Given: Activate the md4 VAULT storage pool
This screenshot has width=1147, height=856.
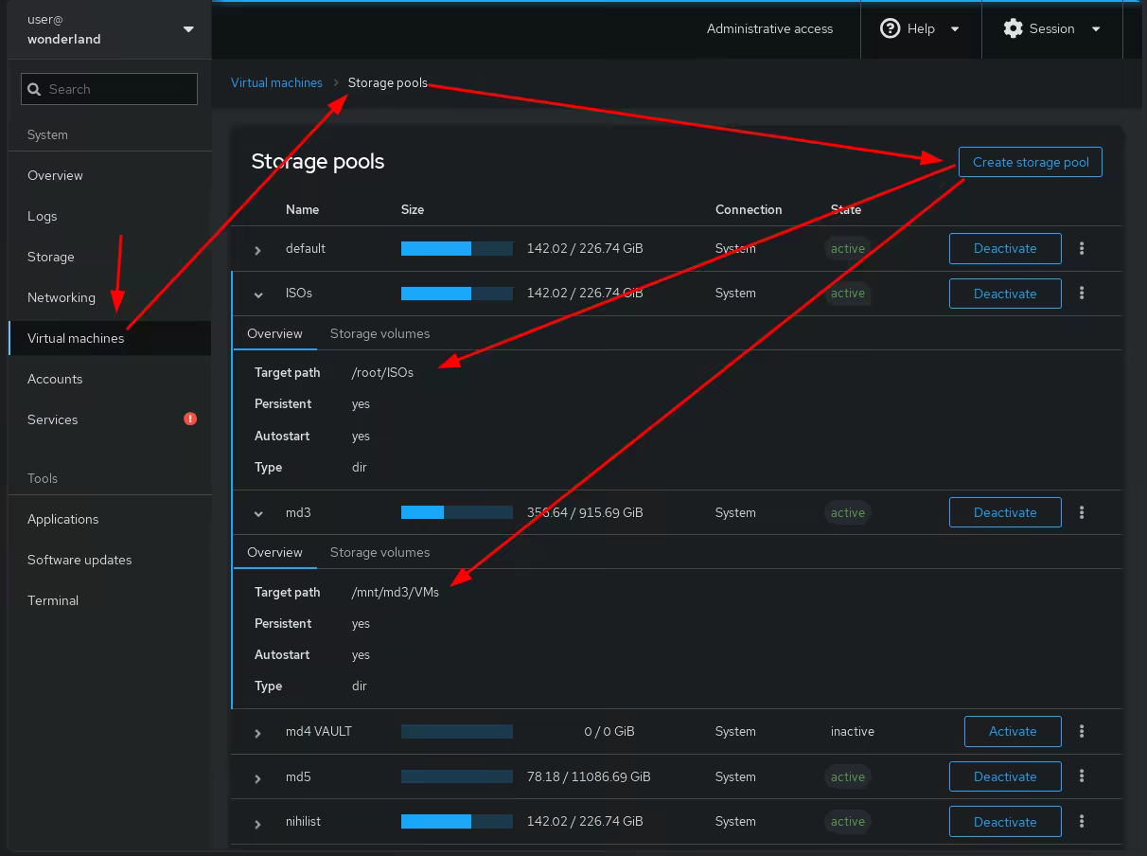Looking at the screenshot, I should pos(1012,731).
